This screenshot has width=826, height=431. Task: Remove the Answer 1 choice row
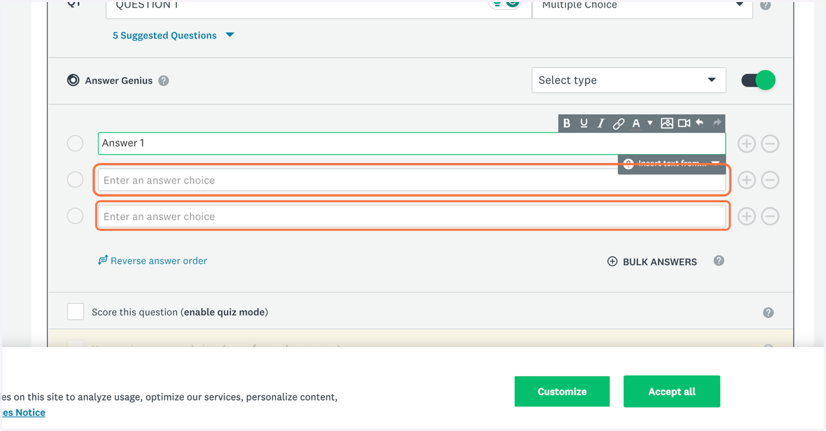[x=770, y=144]
